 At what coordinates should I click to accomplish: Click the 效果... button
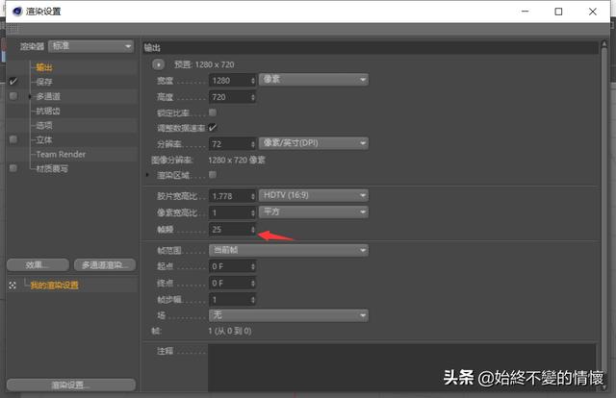(38, 265)
